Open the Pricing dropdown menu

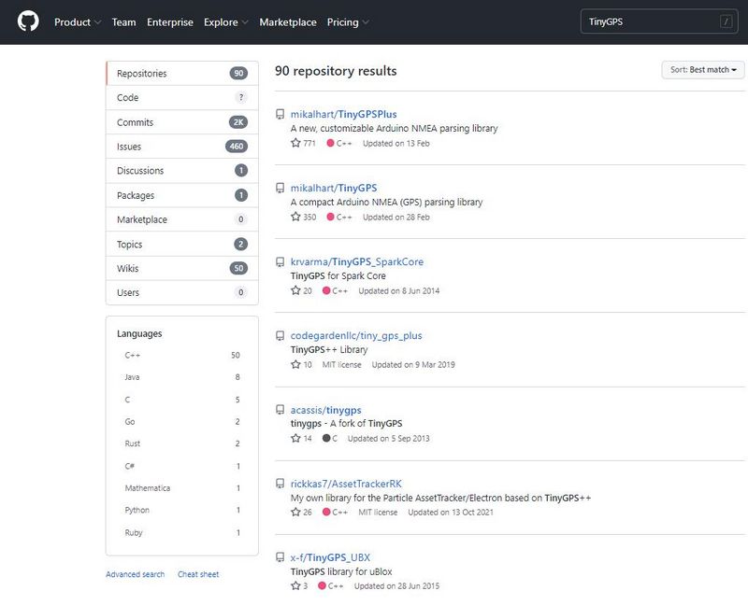tap(348, 22)
